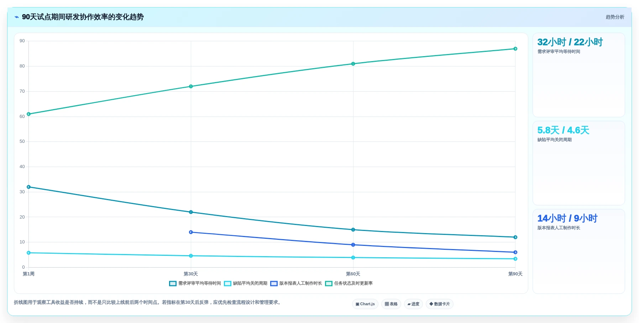This screenshot has width=639, height=323.
Task: Click the 需求评审平均等待时间 point at 第1周
Action: [29, 187]
